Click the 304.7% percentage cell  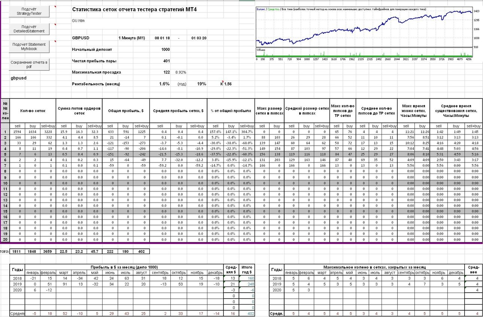pyautogui.click(x=247, y=132)
